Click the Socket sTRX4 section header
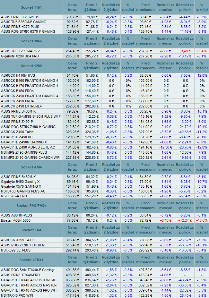 tap(31, 260)
